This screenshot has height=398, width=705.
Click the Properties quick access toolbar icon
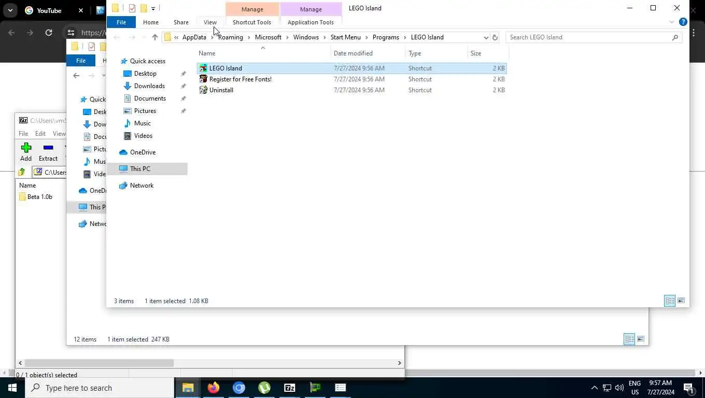click(132, 8)
